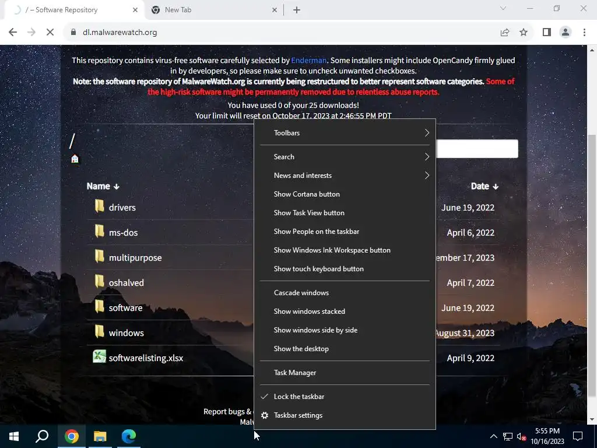
Task: Choose Show People on the taskbar
Action: pos(345,232)
